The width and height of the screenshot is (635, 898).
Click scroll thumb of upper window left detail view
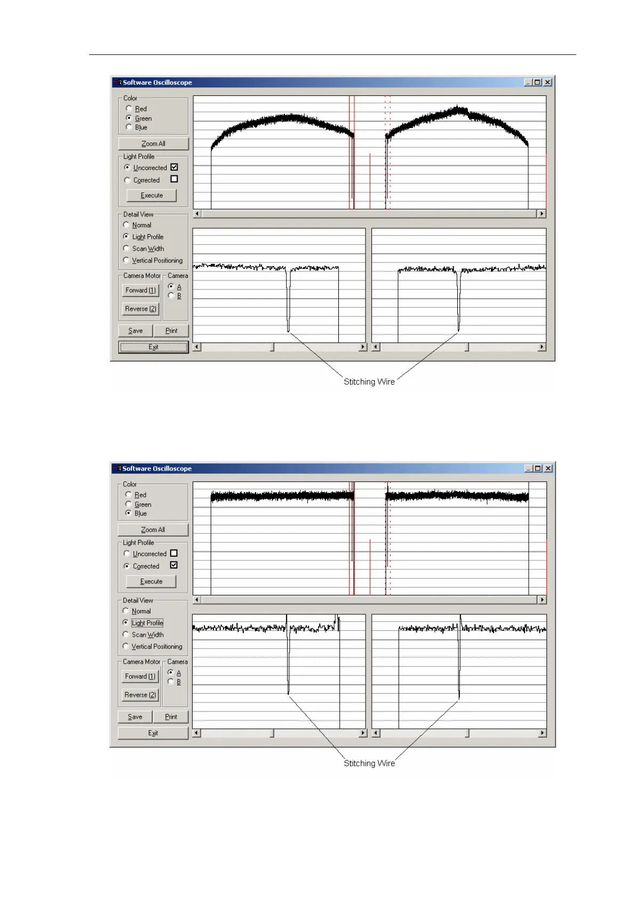[x=272, y=347]
